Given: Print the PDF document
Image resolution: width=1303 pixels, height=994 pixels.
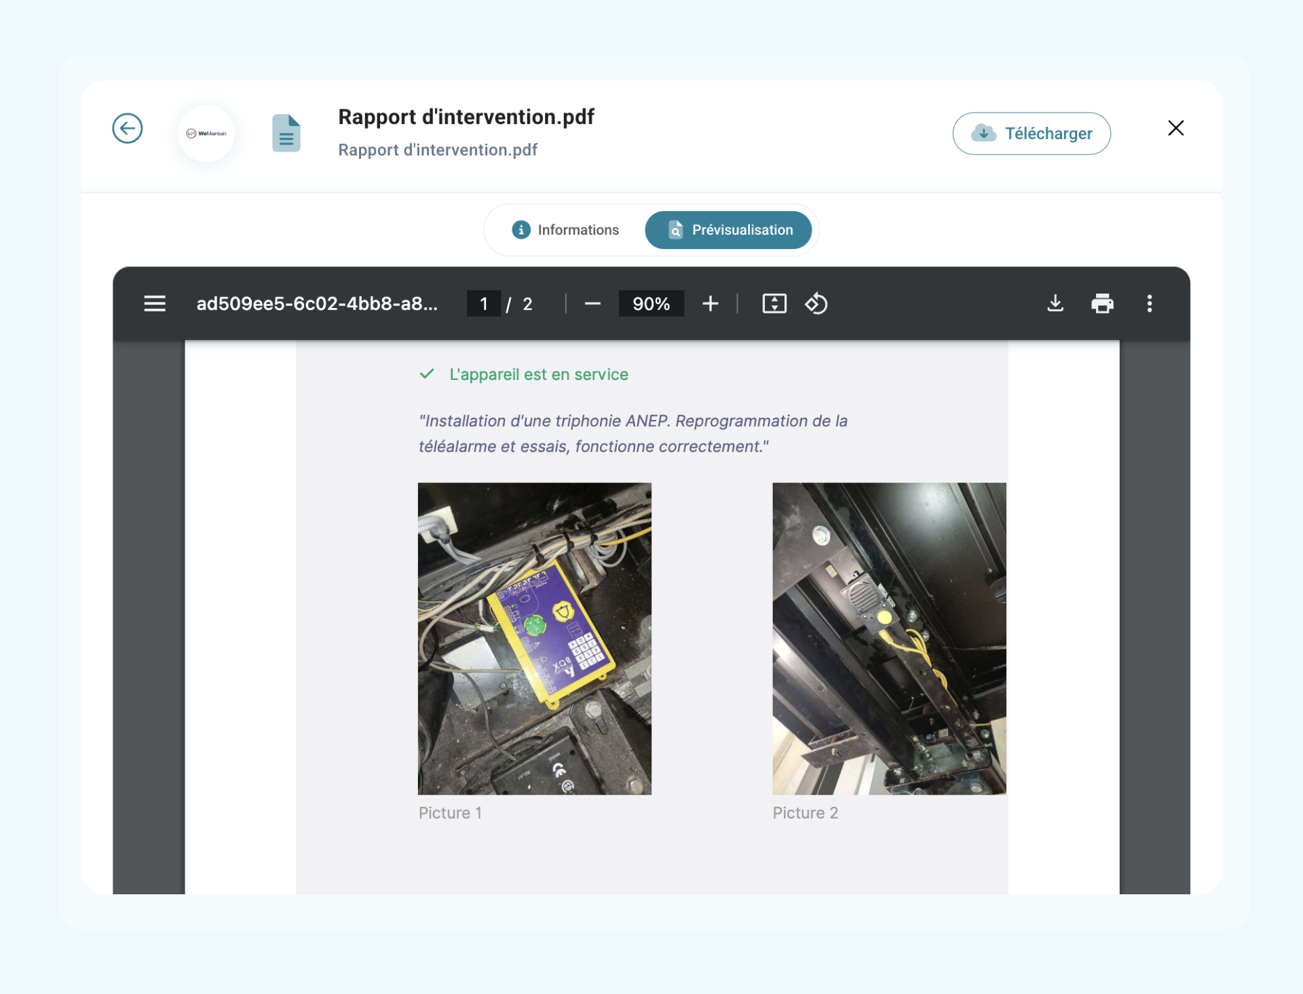Looking at the screenshot, I should [x=1102, y=303].
